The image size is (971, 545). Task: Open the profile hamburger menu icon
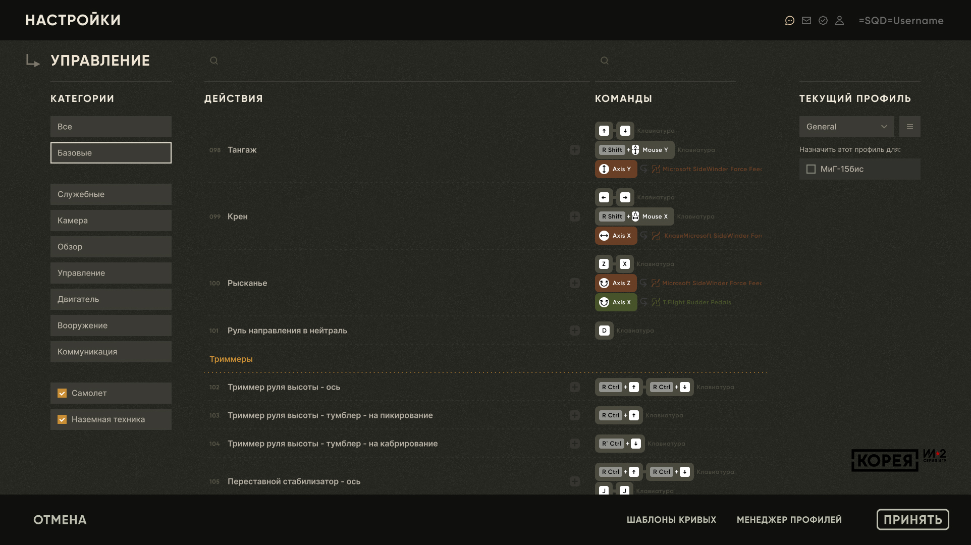[x=910, y=127]
